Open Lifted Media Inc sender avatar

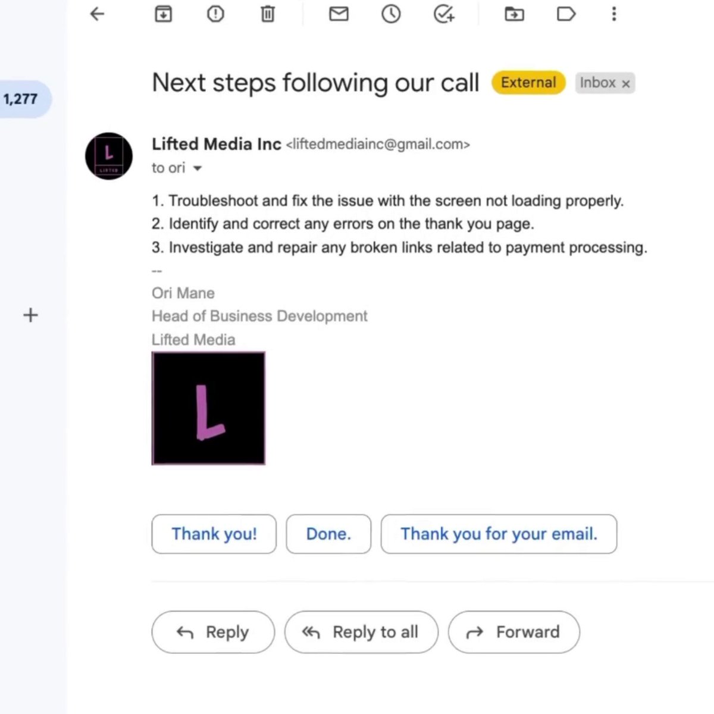pyautogui.click(x=109, y=156)
